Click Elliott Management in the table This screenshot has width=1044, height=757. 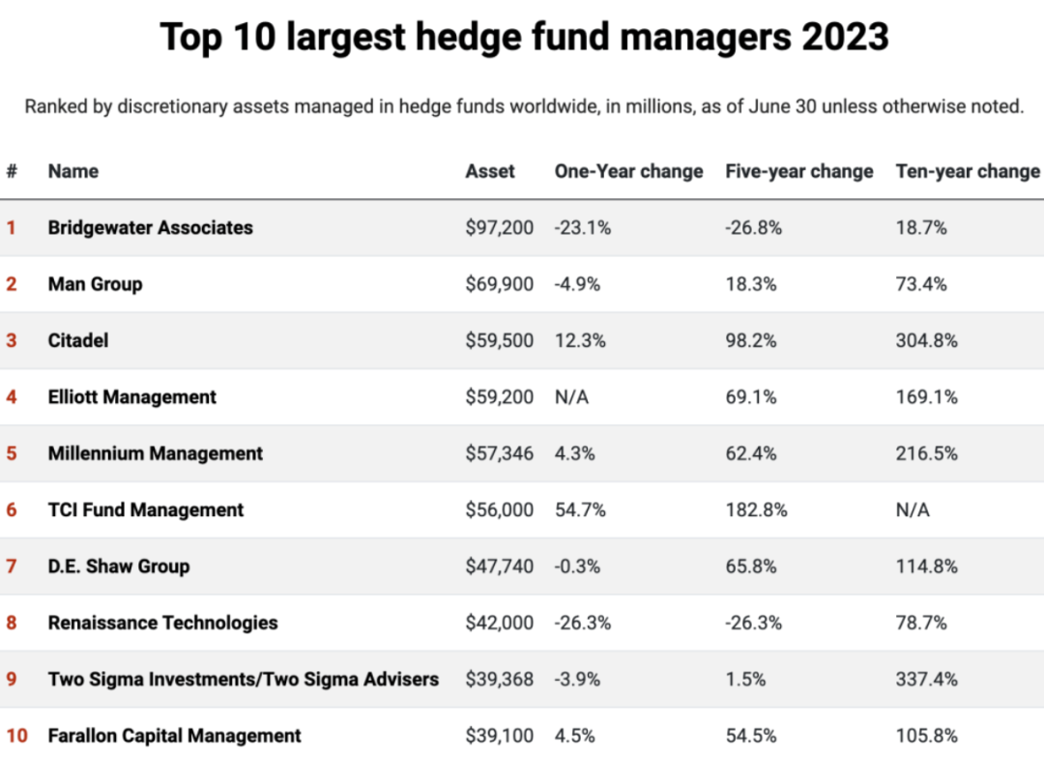tap(132, 396)
